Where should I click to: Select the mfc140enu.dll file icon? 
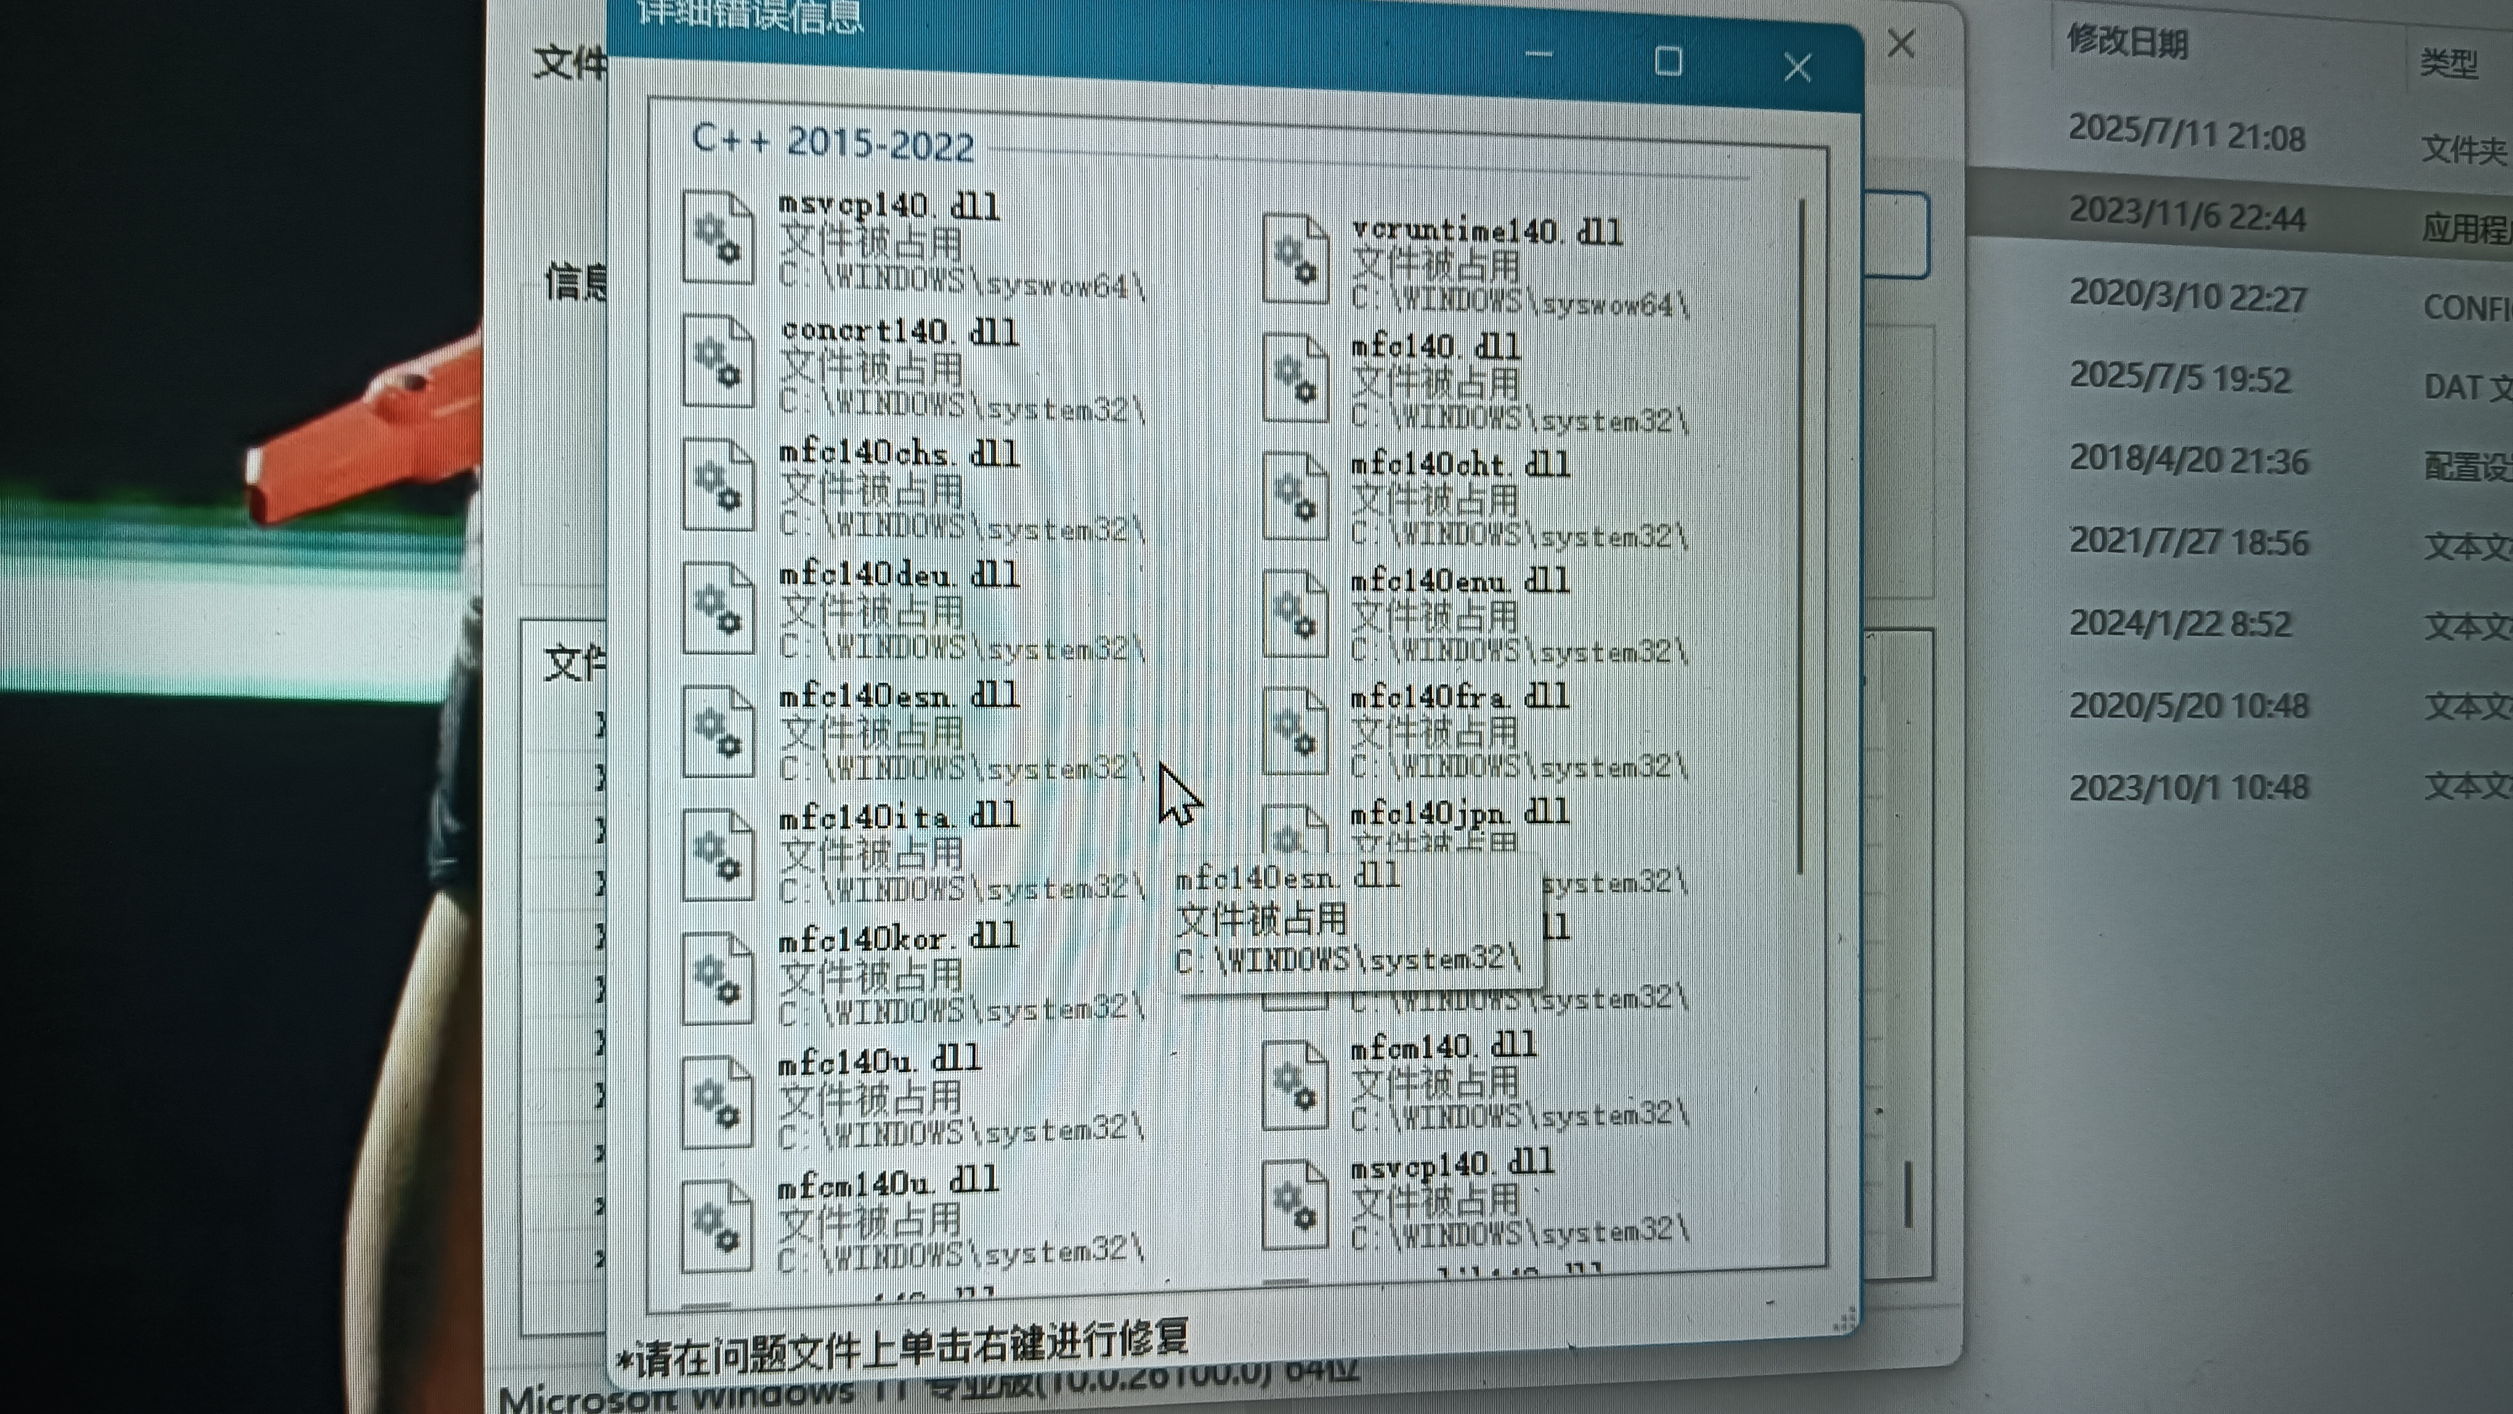(1295, 613)
